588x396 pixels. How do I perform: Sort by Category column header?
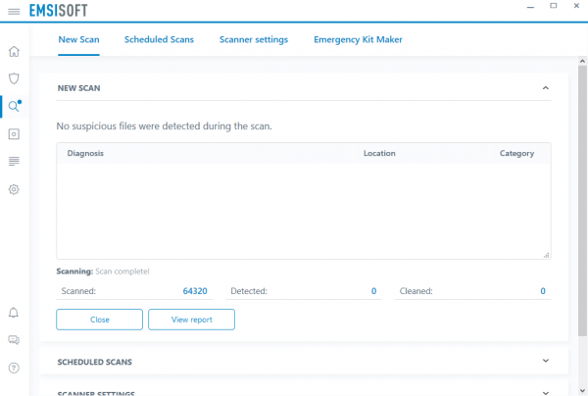tap(516, 153)
